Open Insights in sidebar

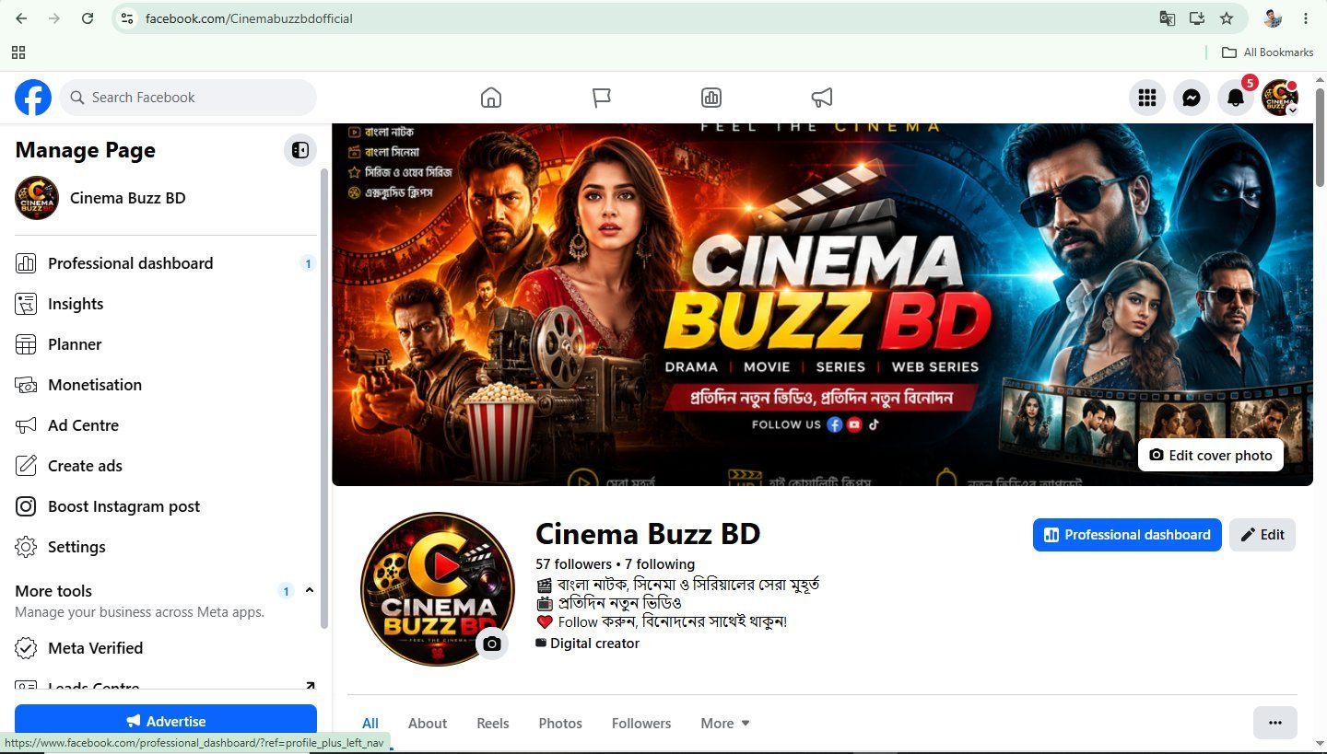(166, 304)
